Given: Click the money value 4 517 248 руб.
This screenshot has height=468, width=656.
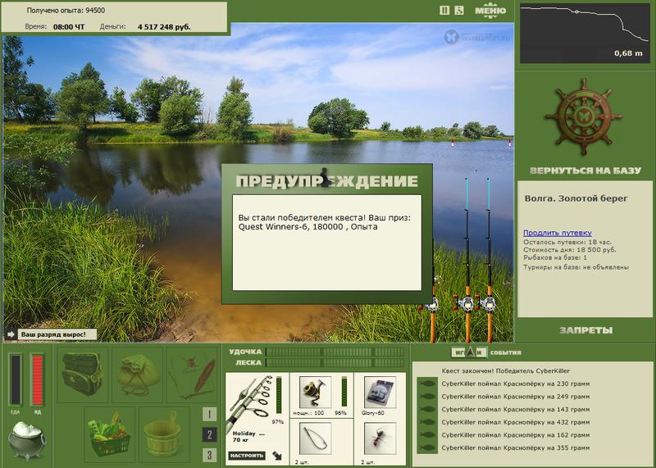Looking at the screenshot, I should click(164, 27).
